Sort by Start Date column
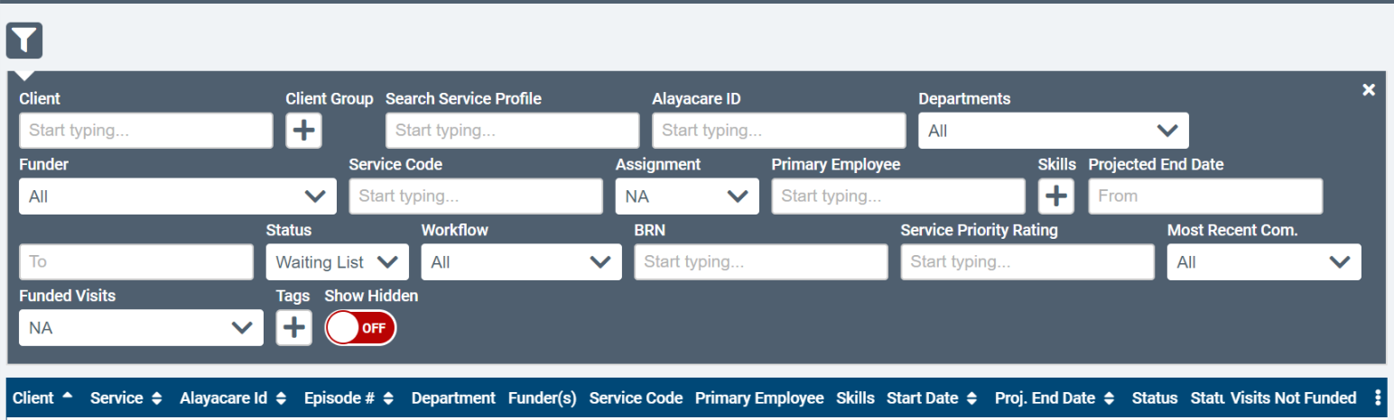Viewport: 1394px width, 420px height. [x=931, y=398]
